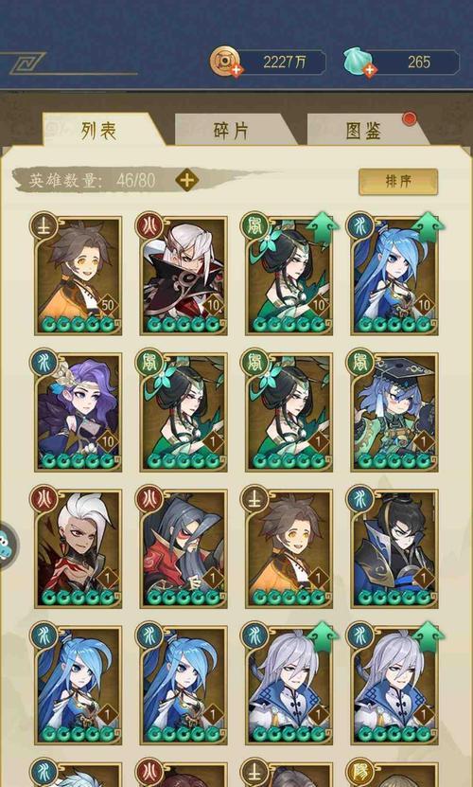Open the 排序 sort button
This screenshot has width=473, height=787.
398,181
